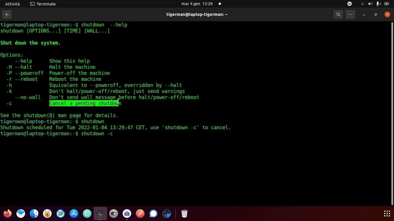Launch Firefox from the dock
394x221 pixels.
coord(7,214)
